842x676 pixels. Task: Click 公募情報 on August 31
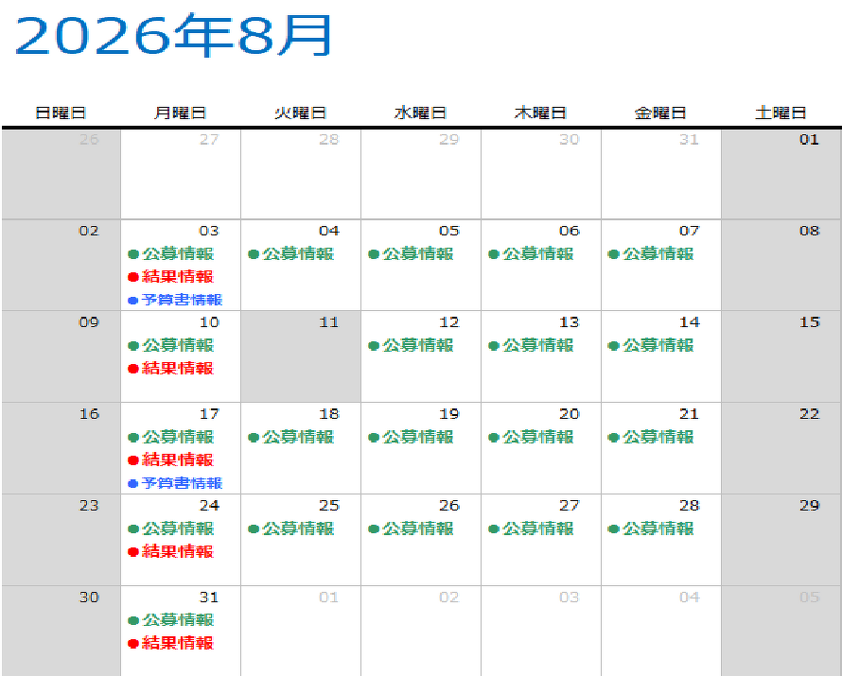[178, 620]
